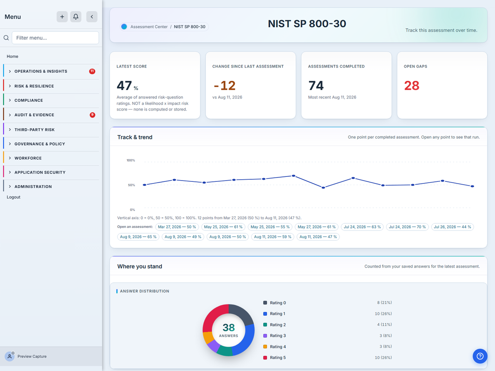This screenshot has height=371, width=495.
Task: Expand Application Security section
Action: coord(51,172)
